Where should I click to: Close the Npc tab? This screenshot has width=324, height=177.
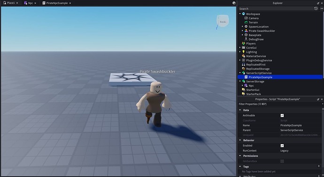[x=35, y=3]
